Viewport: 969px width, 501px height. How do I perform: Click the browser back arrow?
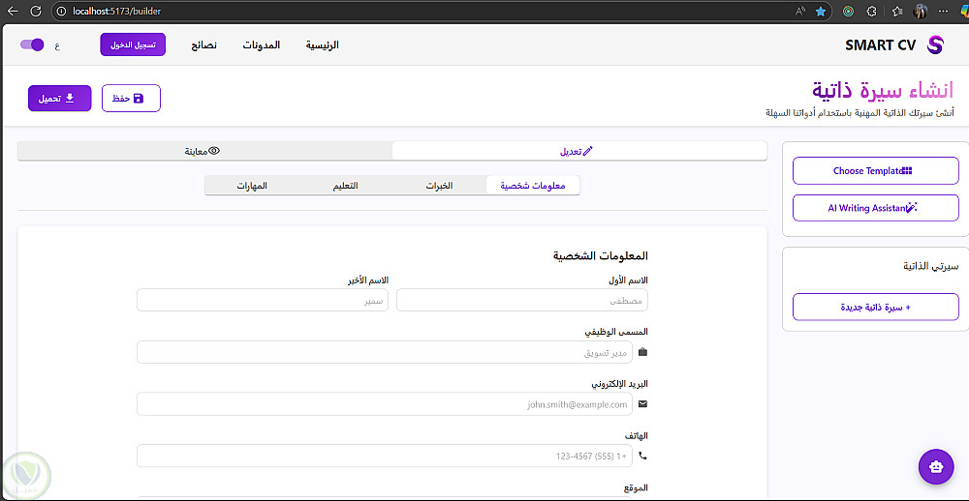(13, 11)
